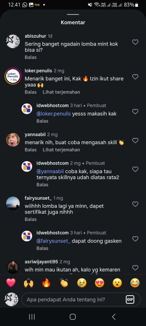Reply to abiszuhur's comment via Balas
The image size is (146, 326).
click(x=31, y=57)
